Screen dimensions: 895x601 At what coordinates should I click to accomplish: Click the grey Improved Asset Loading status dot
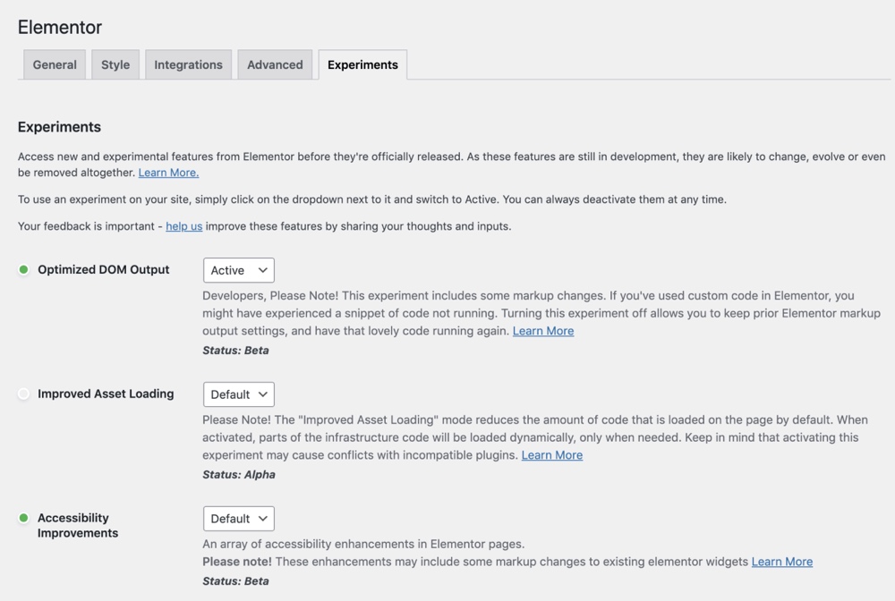24,394
